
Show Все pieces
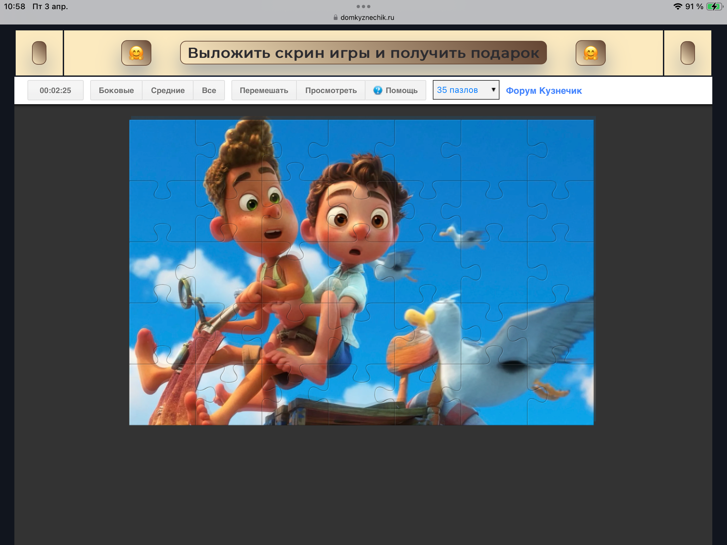(x=209, y=90)
